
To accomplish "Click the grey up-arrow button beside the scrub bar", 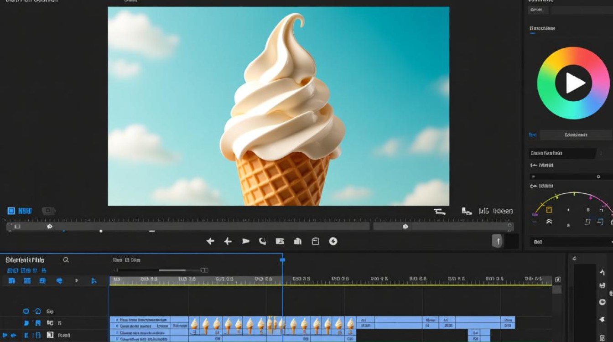I will click(498, 241).
